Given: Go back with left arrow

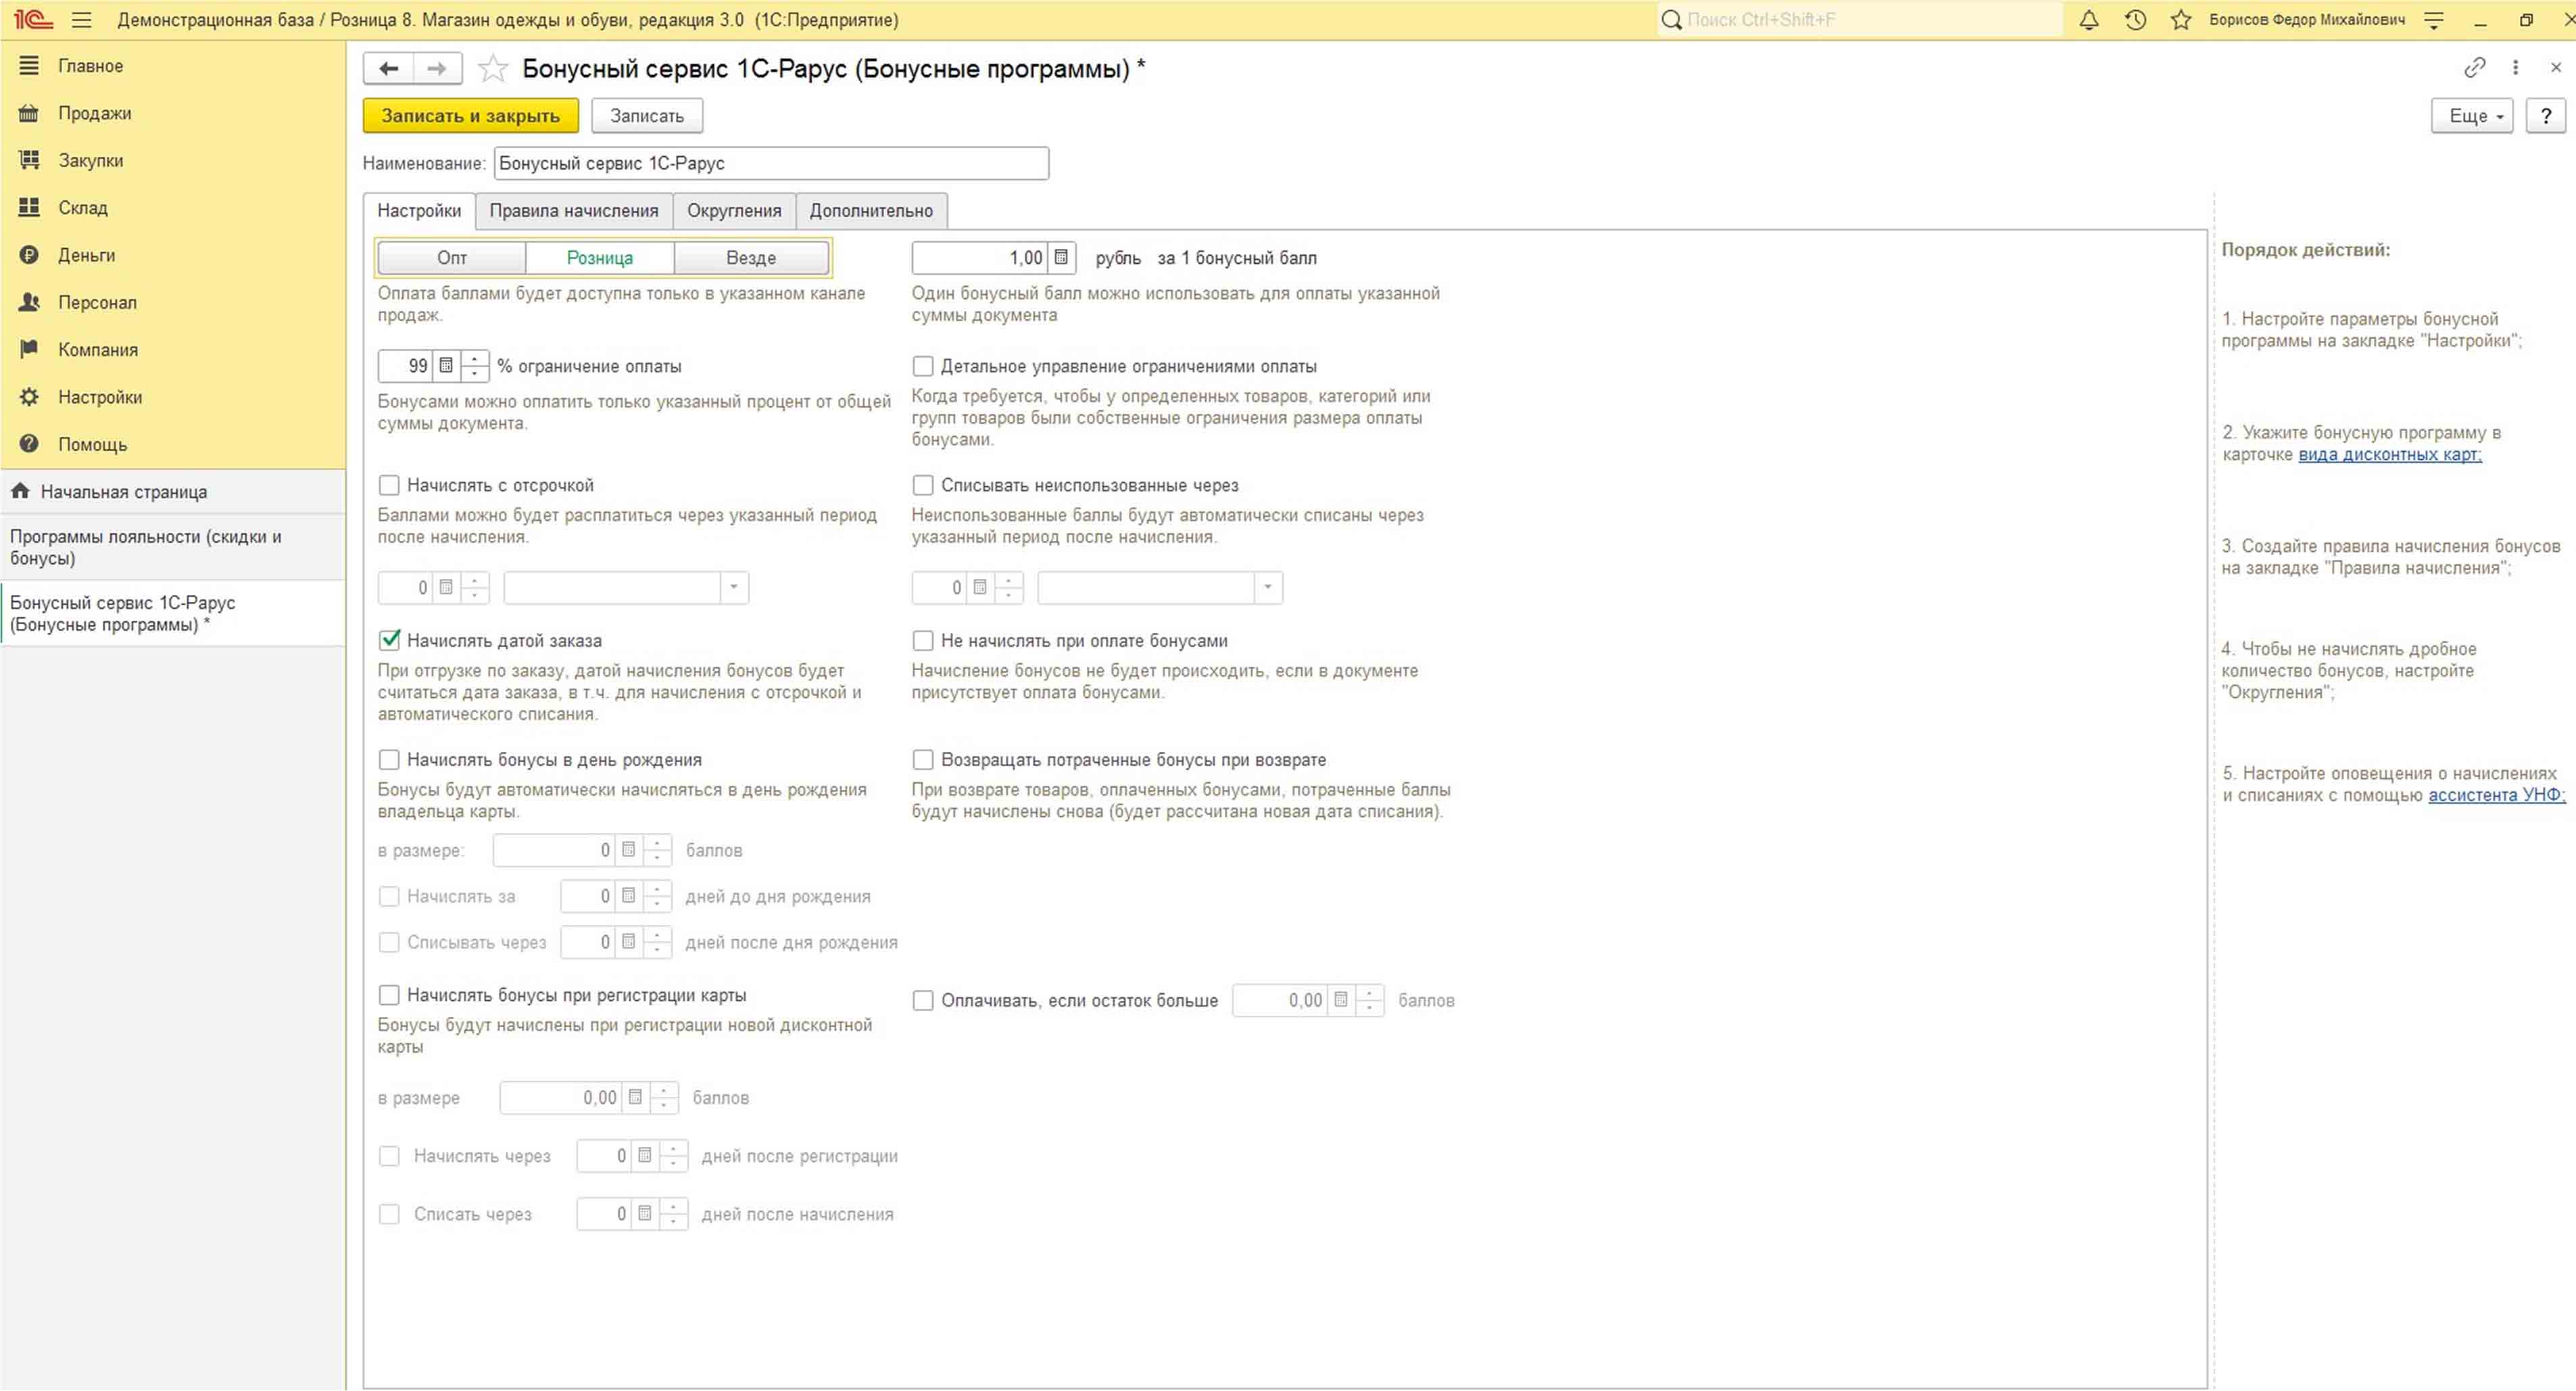Looking at the screenshot, I should (x=389, y=68).
